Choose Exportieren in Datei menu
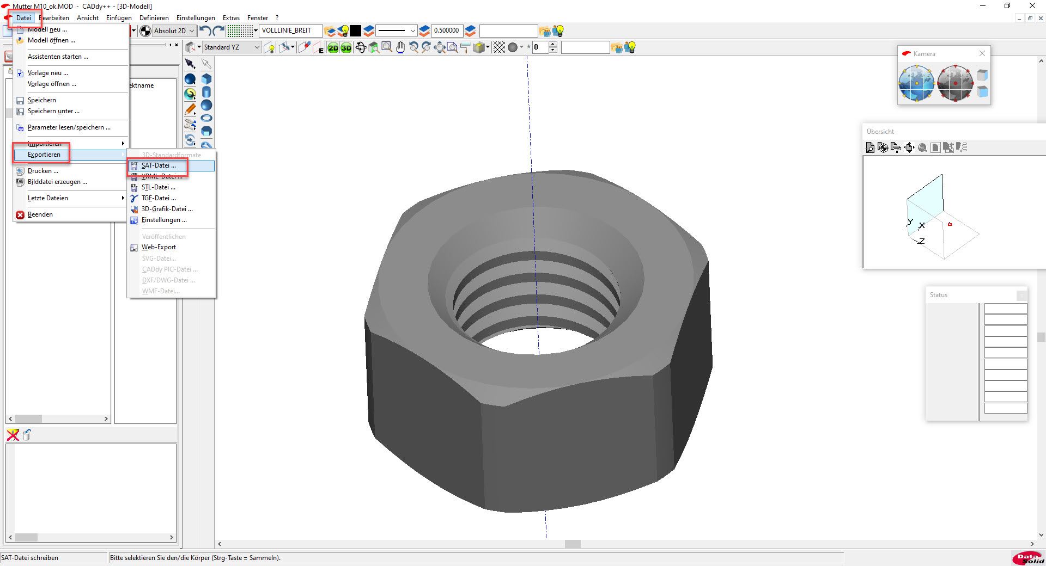The height and width of the screenshot is (566, 1046). pos(71,155)
